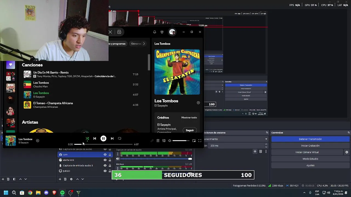The image size is (351, 197).
Task: Adjust Captura de salida de audio volume slider
Action: [156, 159]
